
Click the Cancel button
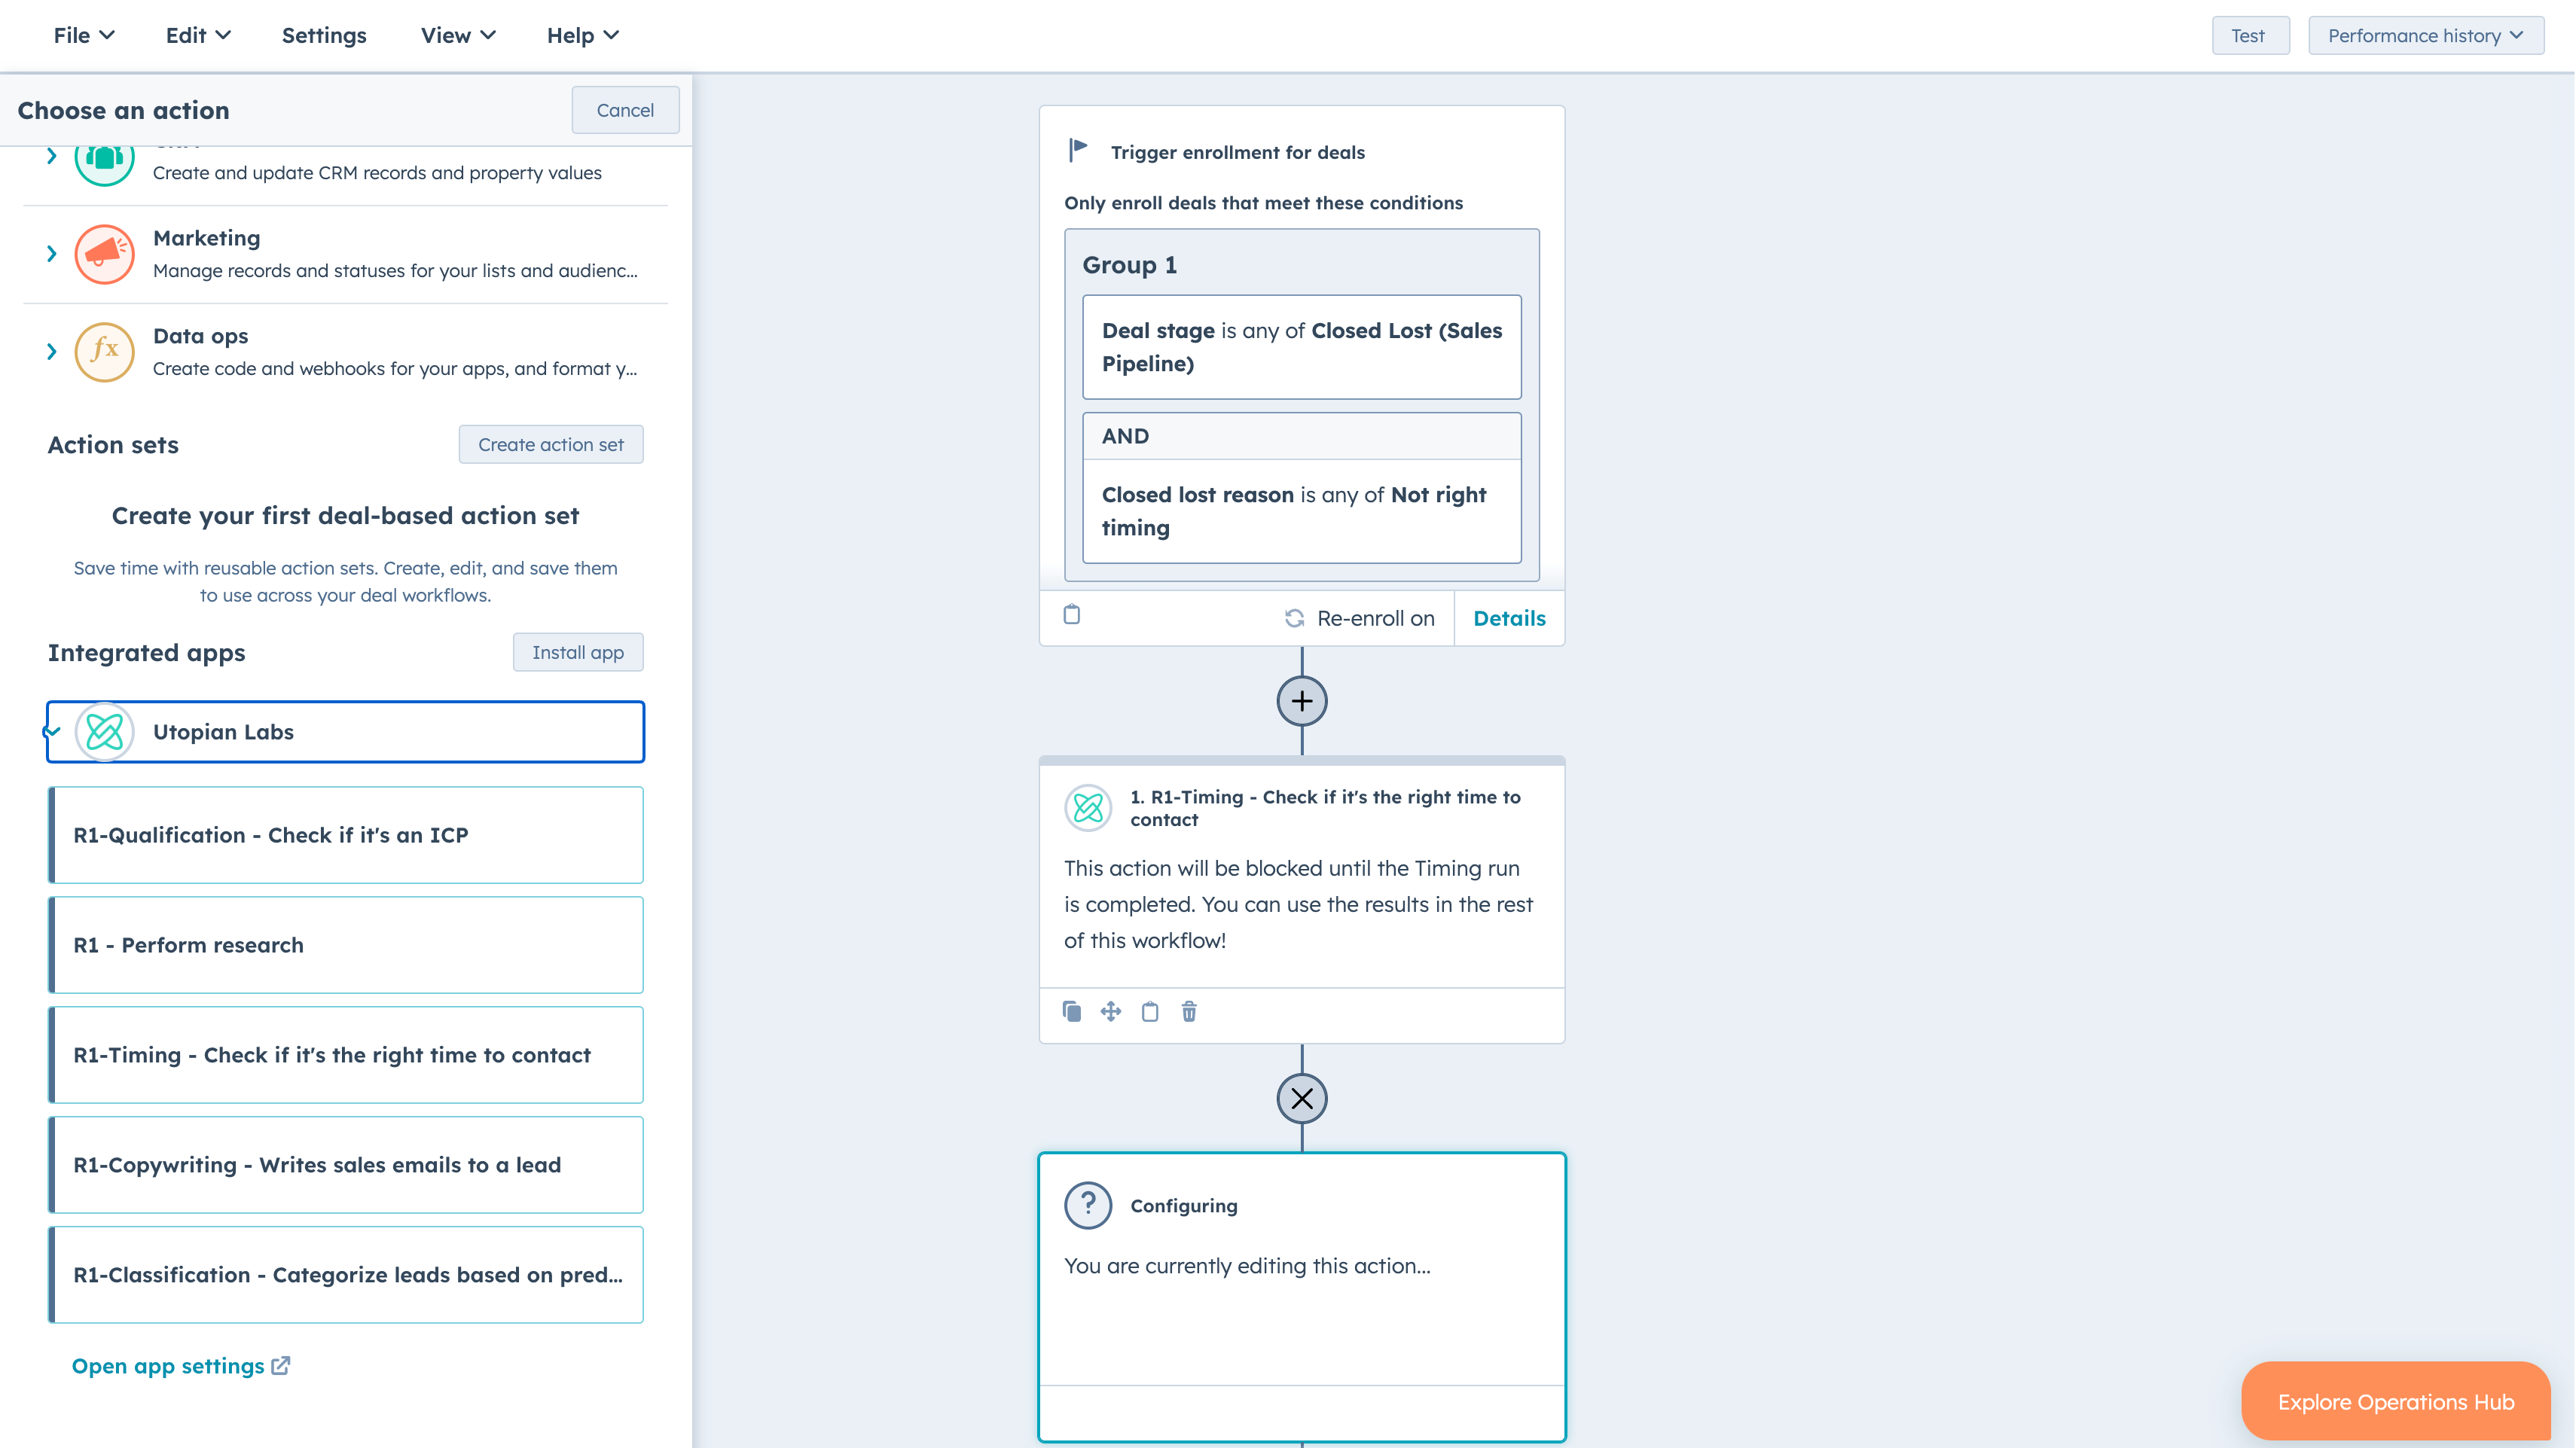(x=625, y=110)
